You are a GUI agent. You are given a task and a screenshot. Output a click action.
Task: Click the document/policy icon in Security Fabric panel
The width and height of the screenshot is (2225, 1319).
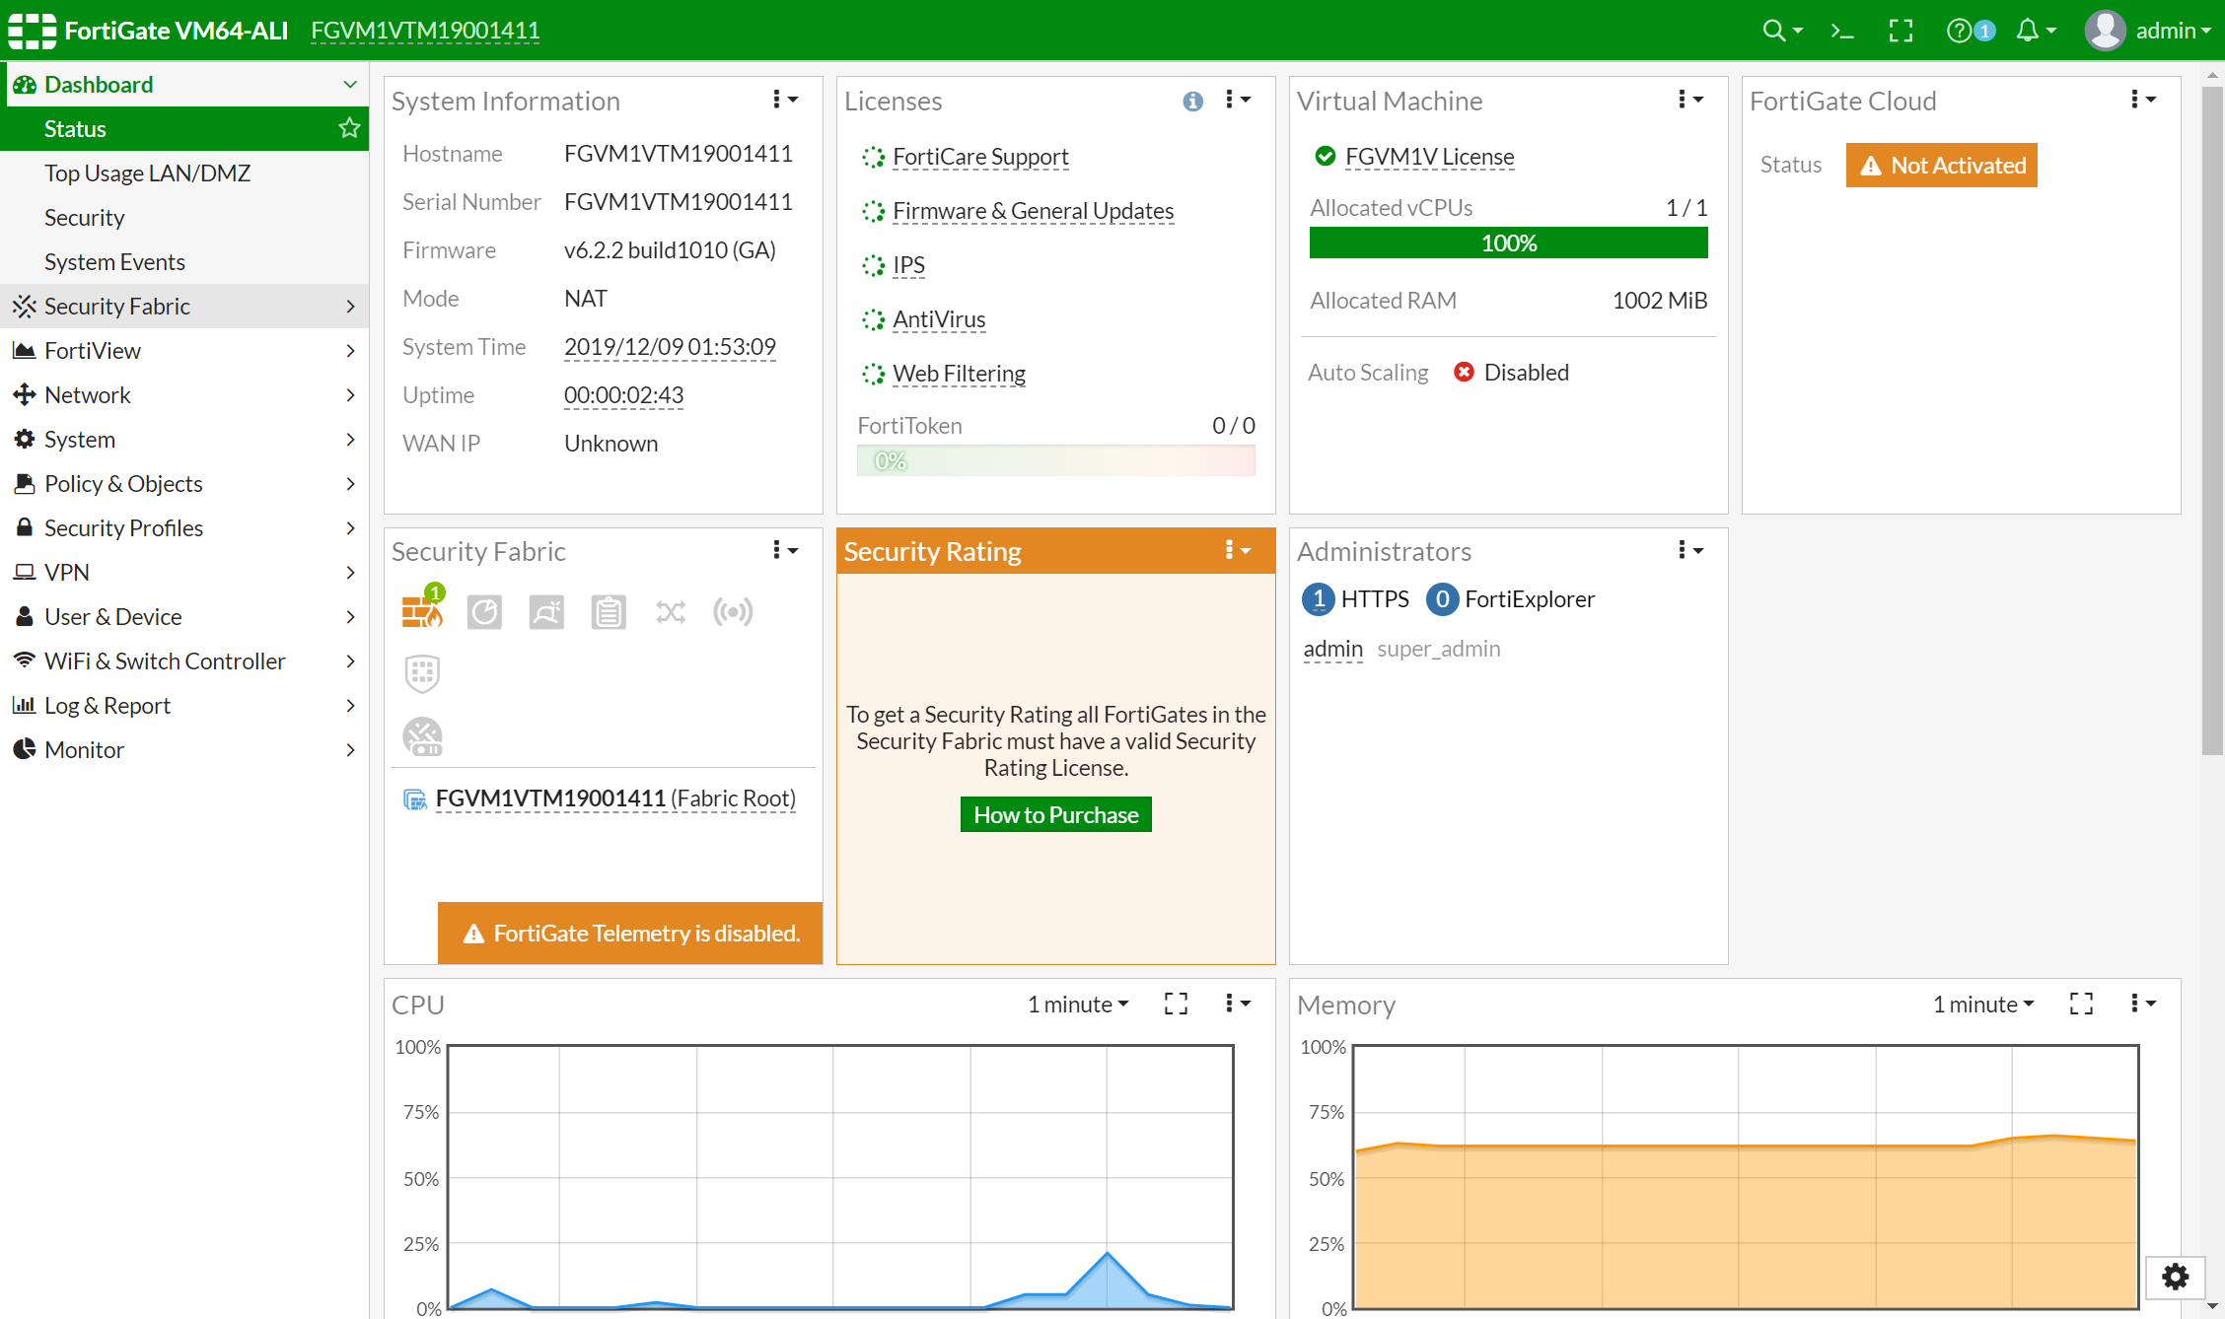coord(607,611)
